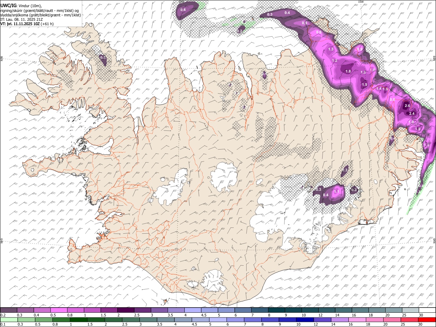The width and height of the screenshot is (436, 327).
Task: Click the 2.4 precipitation value on the map
Action: click(412, 113)
